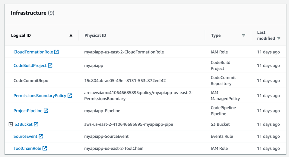Select physical ID 15c804ab-ae05-49ef-8131-553c872eef42
This screenshot has width=289, height=157.
pos(125,81)
